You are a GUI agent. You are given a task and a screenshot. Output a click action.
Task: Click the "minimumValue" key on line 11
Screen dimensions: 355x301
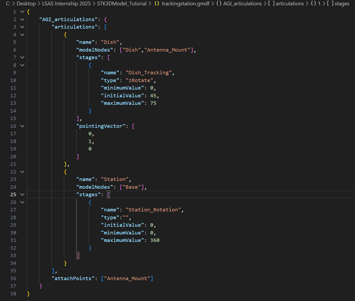click(x=122, y=88)
